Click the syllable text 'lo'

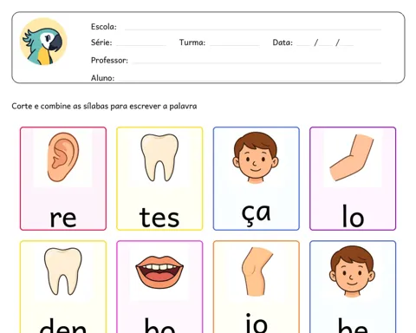(x=353, y=216)
